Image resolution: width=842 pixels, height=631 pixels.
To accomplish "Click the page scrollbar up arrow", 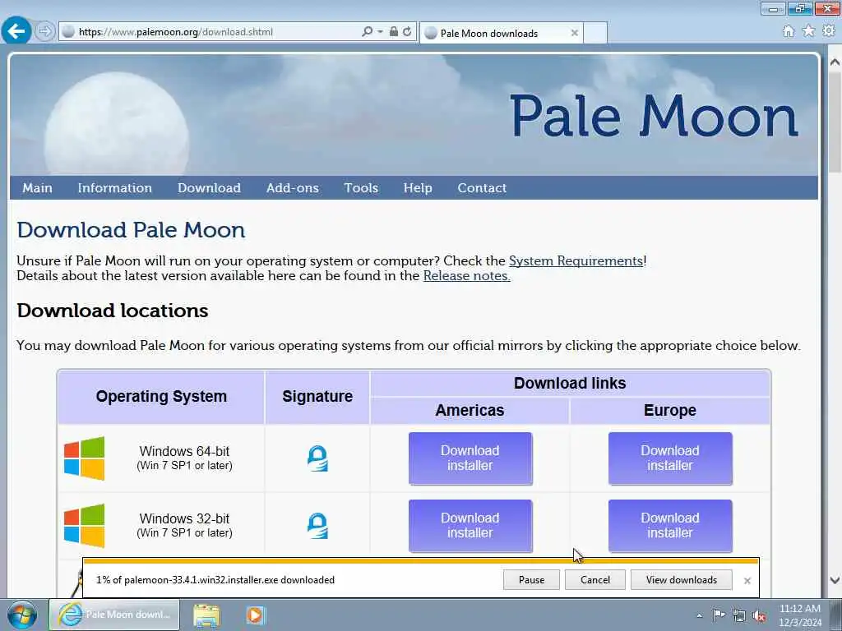I will click(835, 62).
